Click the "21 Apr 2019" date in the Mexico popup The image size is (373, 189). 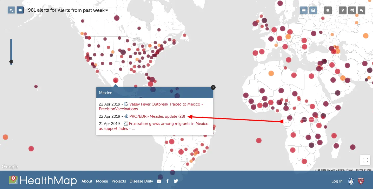pyautogui.click(x=109, y=124)
